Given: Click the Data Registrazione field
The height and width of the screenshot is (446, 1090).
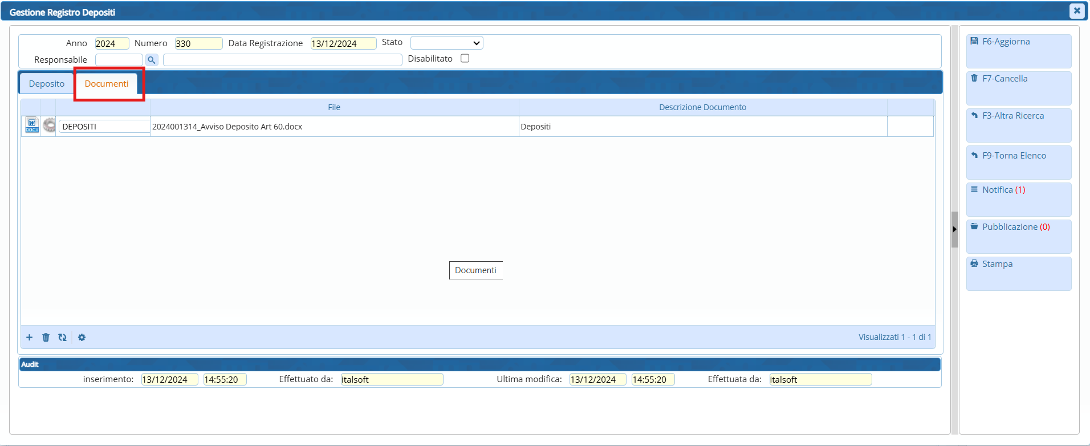Looking at the screenshot, I should click(x=343, y=43).
